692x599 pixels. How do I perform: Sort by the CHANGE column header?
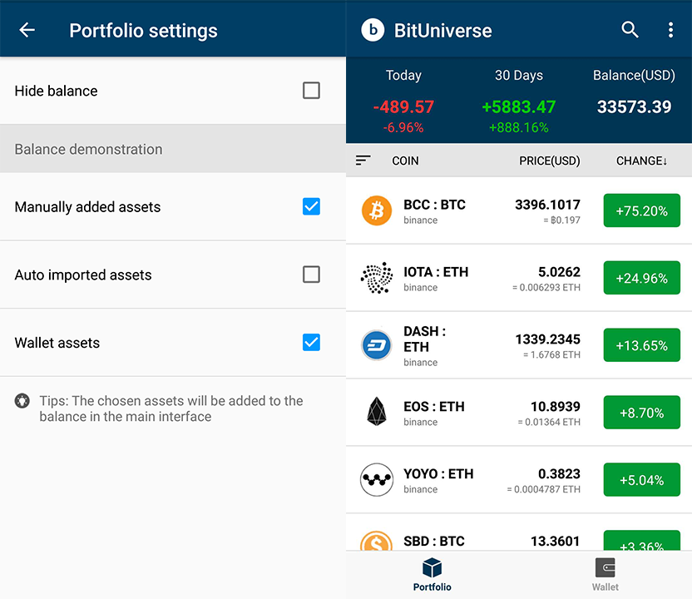pos(641,161)
